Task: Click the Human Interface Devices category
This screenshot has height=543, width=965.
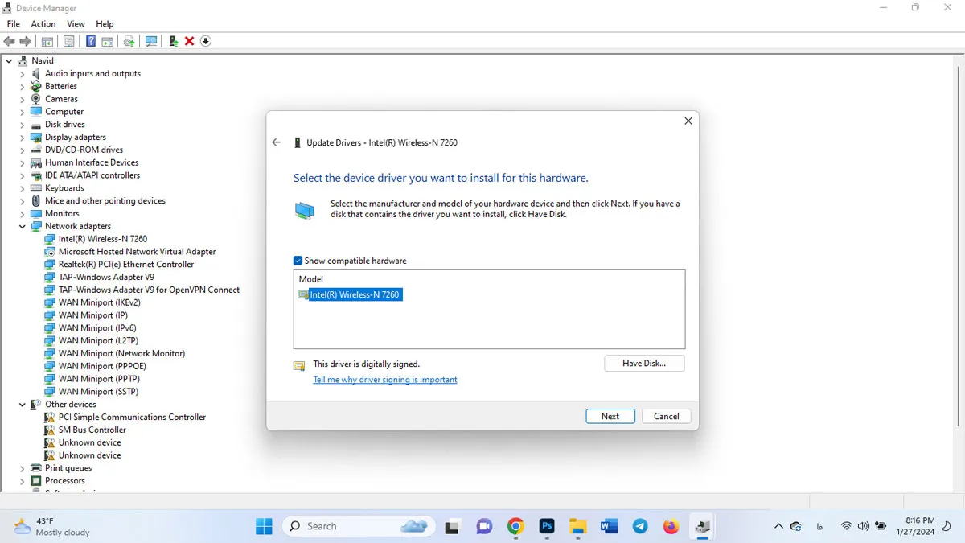Action: 92,162
